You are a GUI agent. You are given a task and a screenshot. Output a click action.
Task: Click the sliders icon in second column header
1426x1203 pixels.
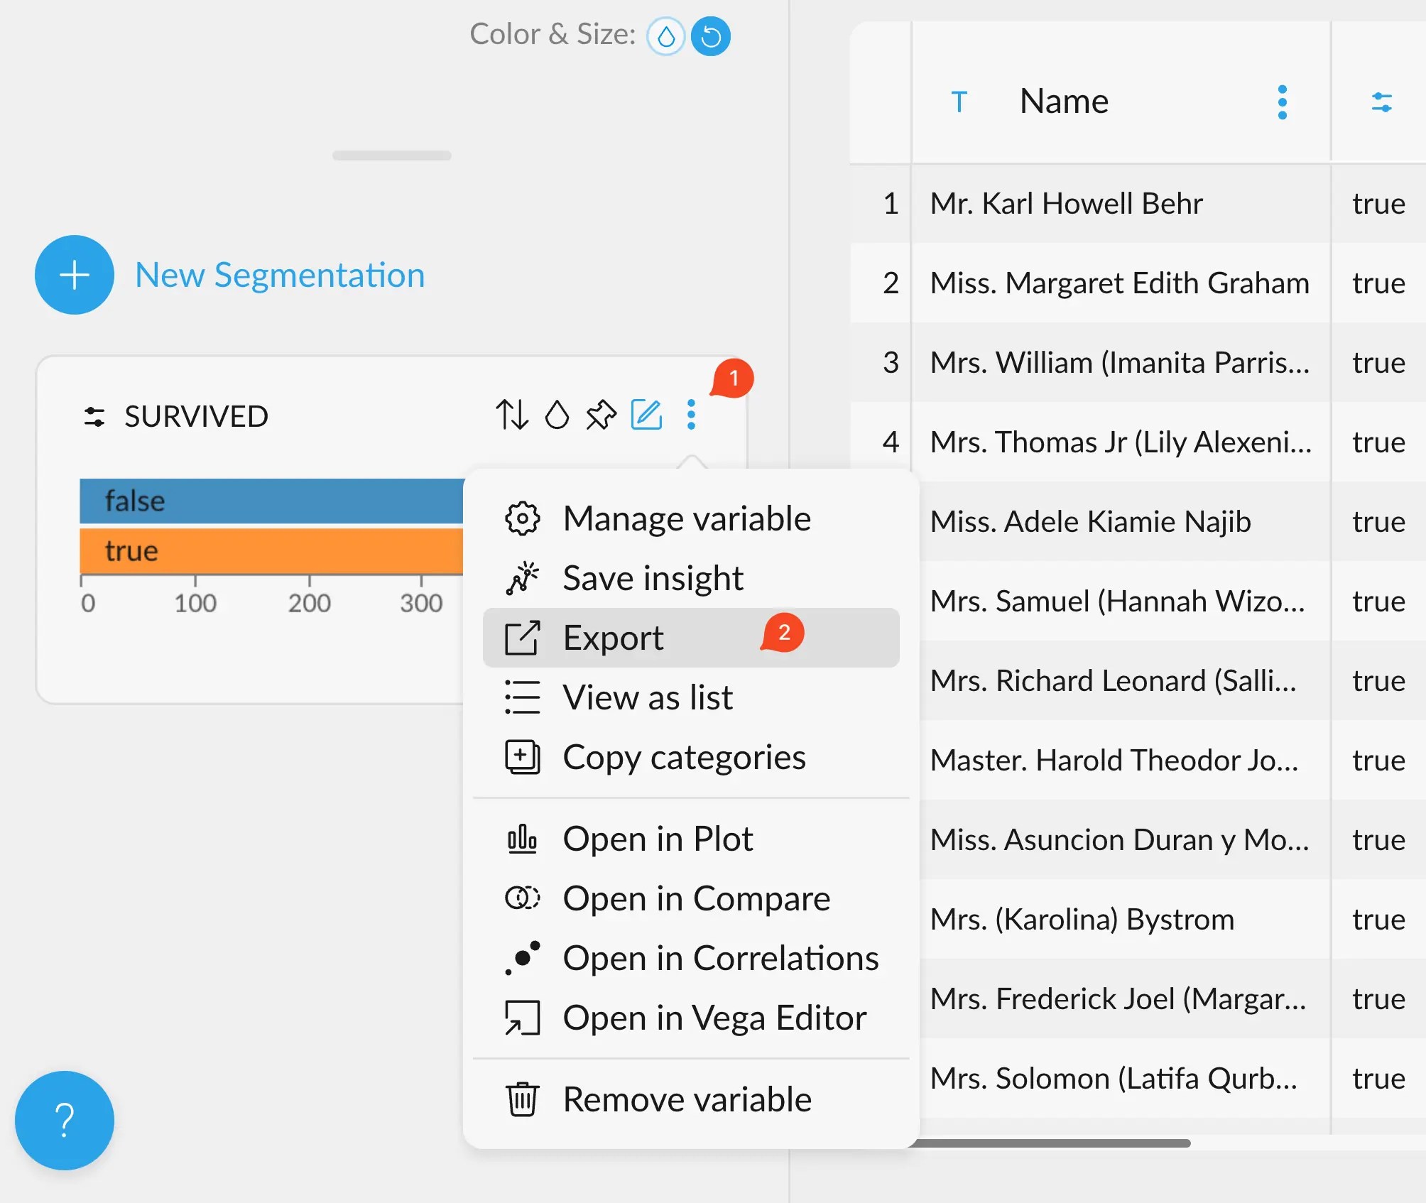(x=1381, y=102)
